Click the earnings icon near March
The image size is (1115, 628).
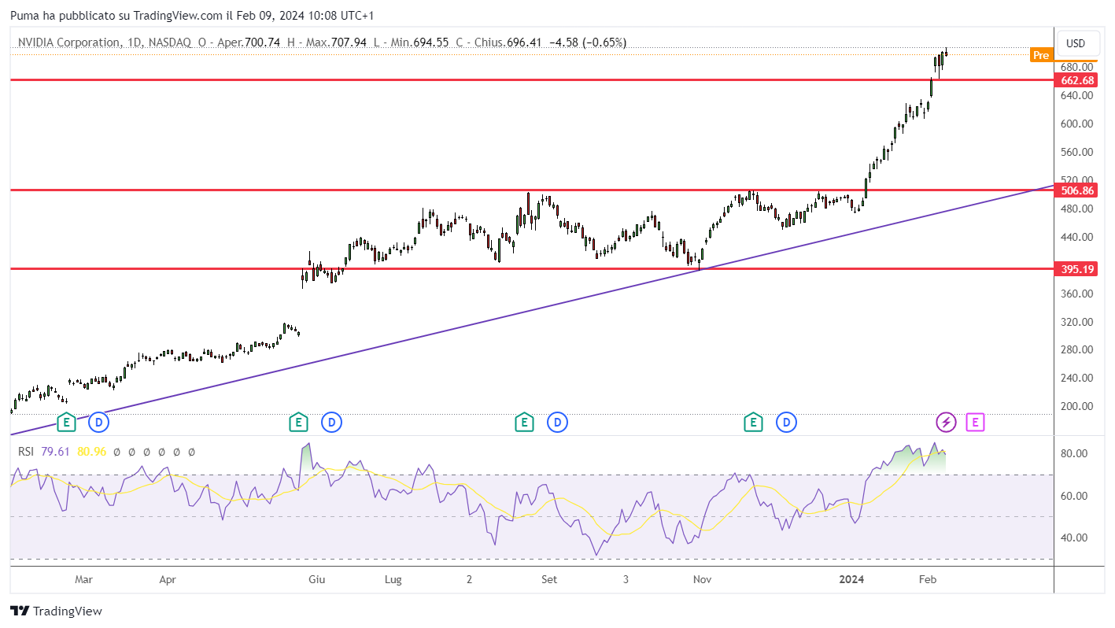click(x=67, y=423)
